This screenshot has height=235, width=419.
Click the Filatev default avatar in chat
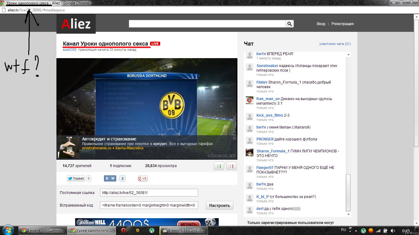(249, 84)
